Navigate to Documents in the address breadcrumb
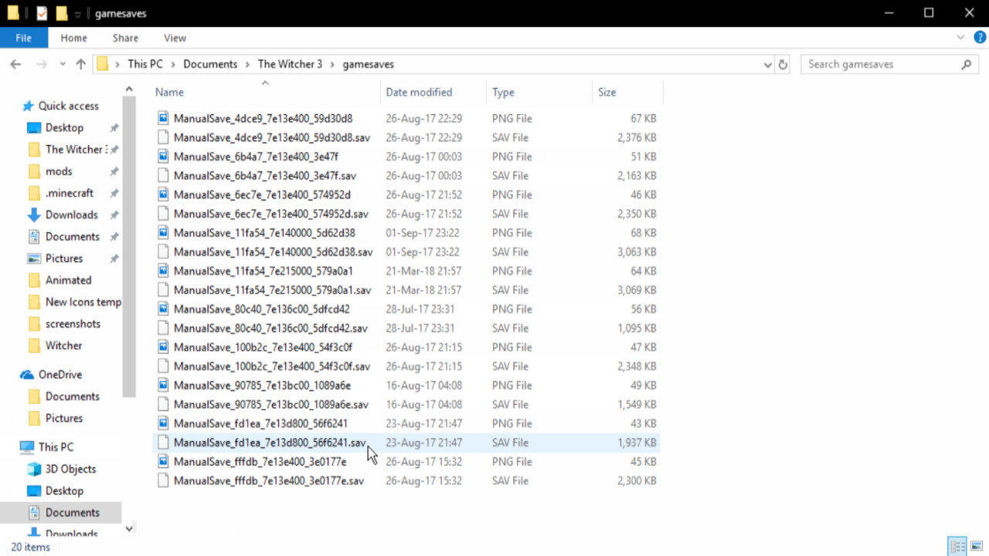 pos(210,64)
